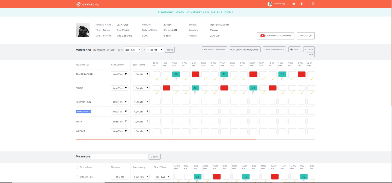392x183 pixels.
Task: Go to Next Treatment
Action: tap(274, 49)
